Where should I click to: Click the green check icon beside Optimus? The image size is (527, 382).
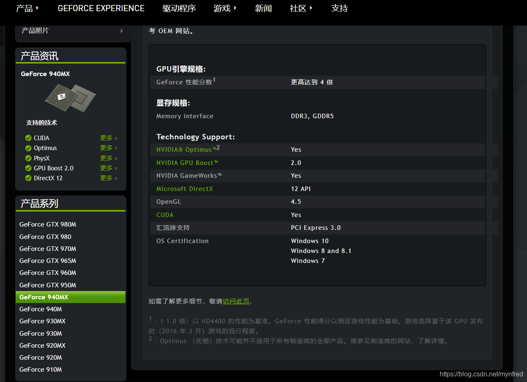[x=28, y=148]
